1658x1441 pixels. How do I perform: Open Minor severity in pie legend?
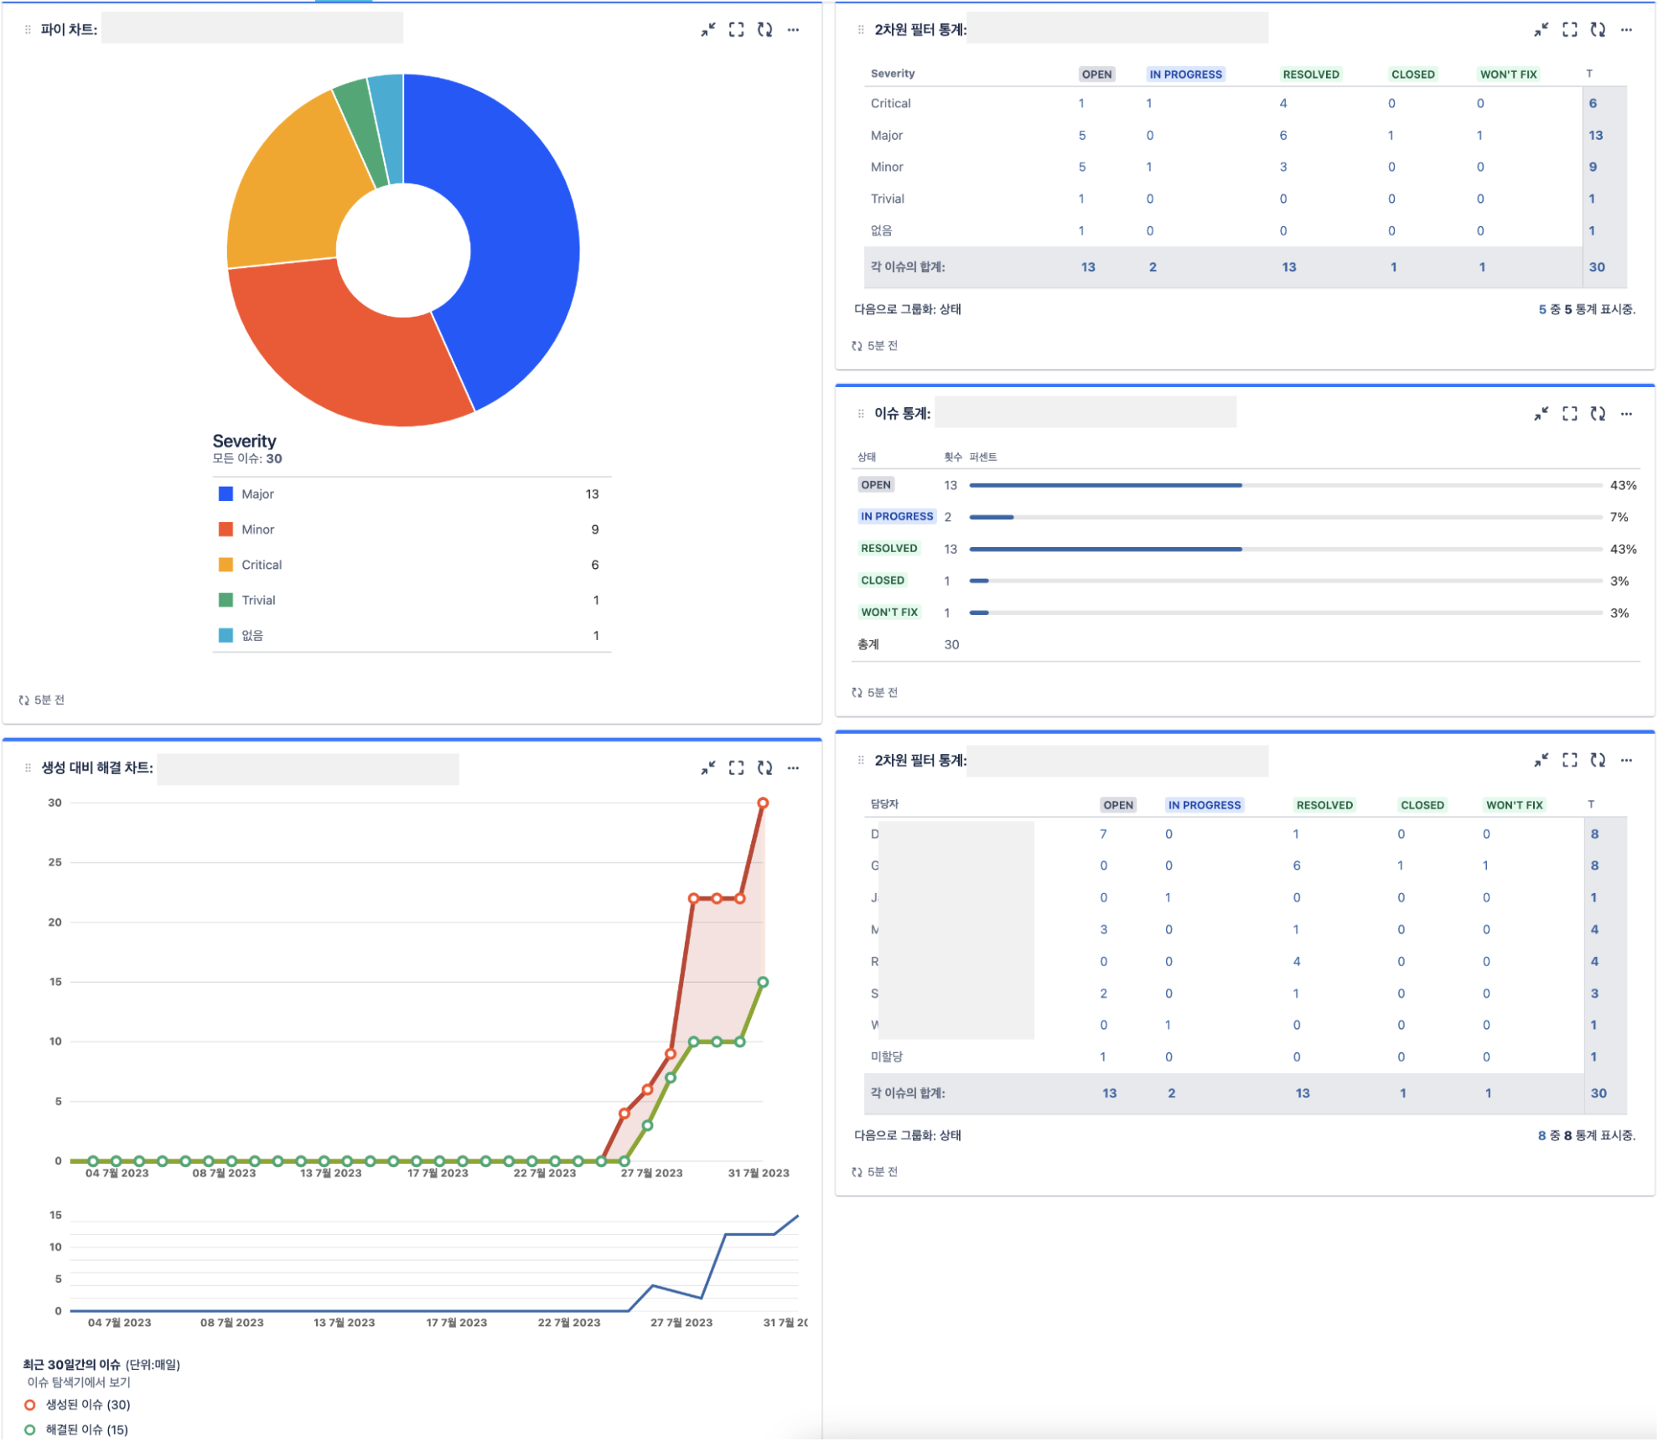[257, 529]
